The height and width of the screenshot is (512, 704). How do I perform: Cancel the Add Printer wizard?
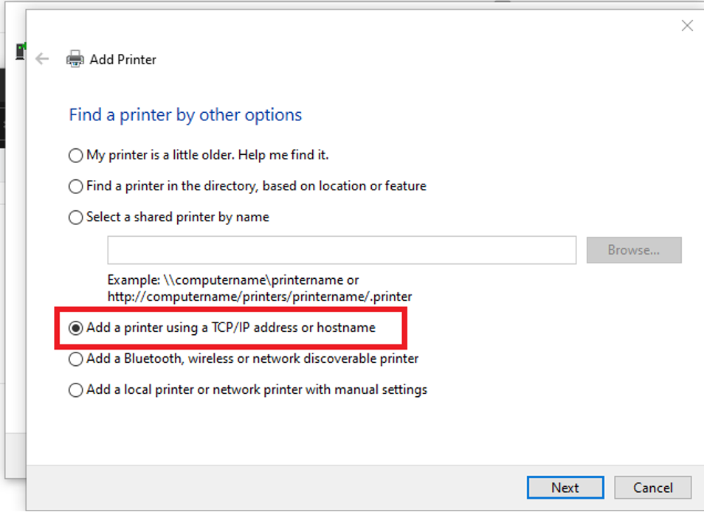[x=653, y=488]
